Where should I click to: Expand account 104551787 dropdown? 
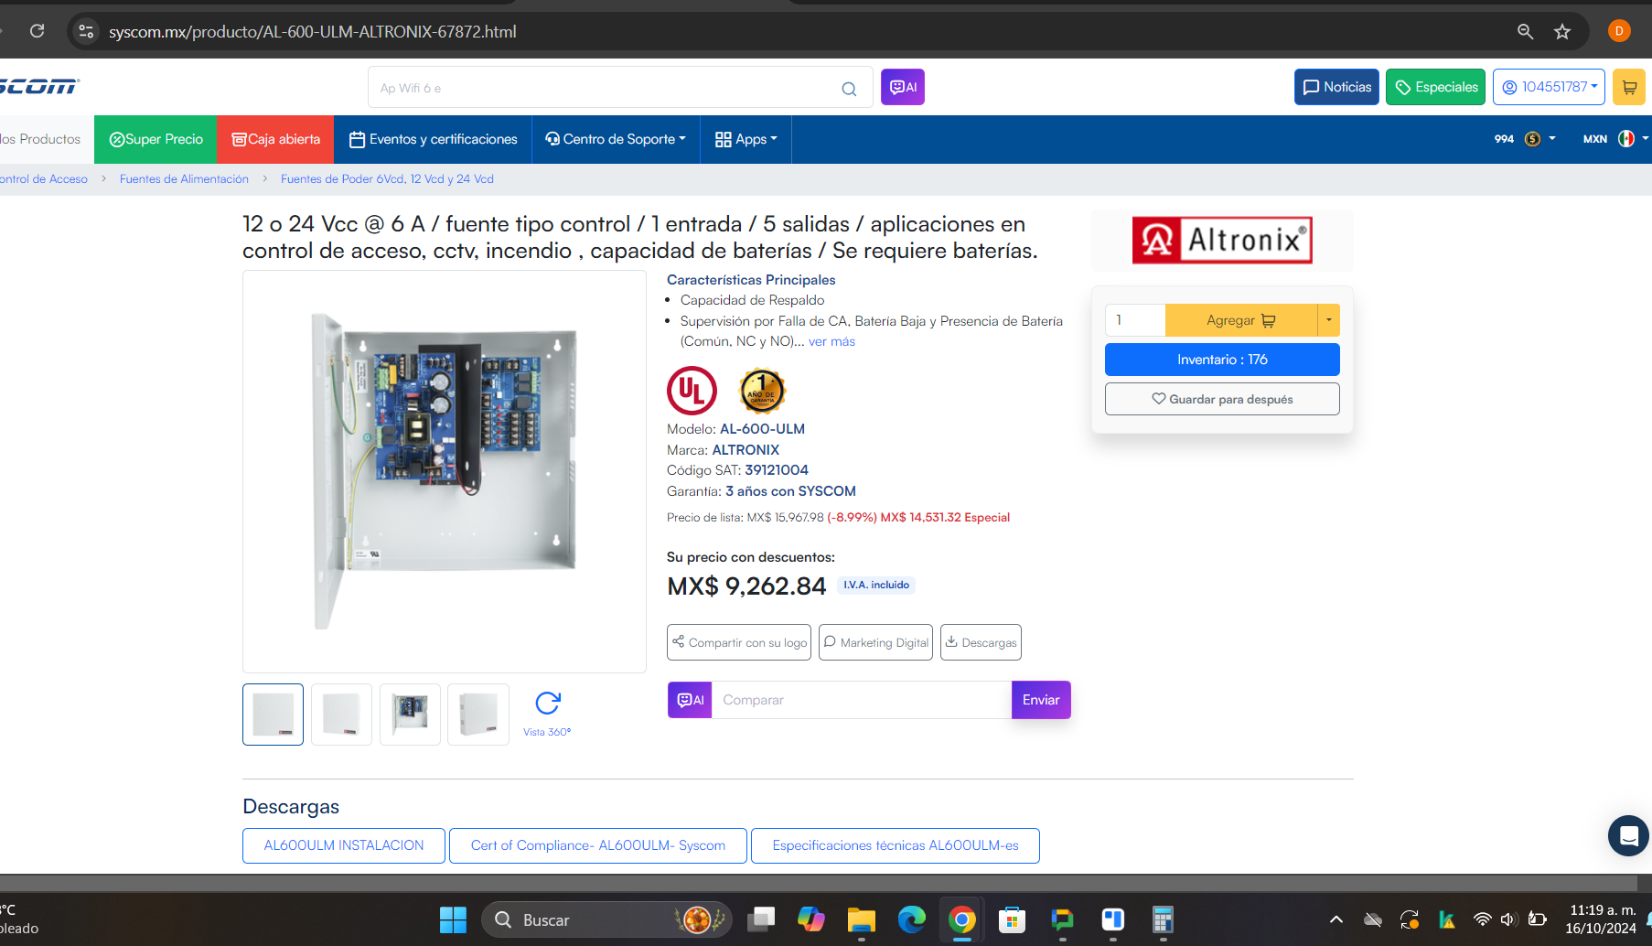pyautogui.click(x=1549, y=87)
